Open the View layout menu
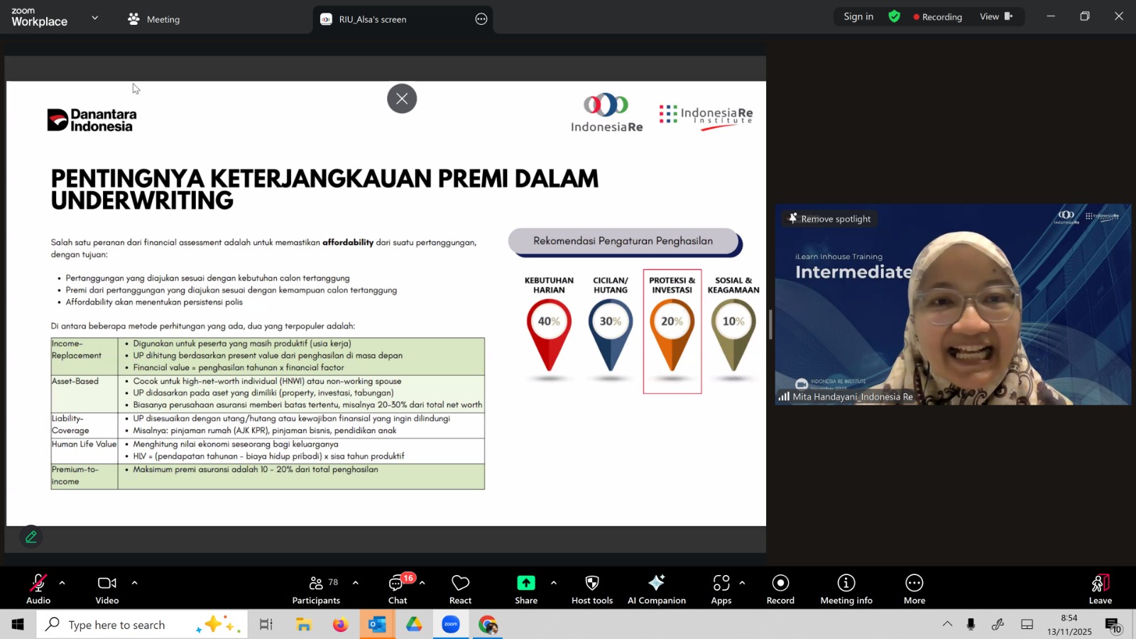The image size is (1136, 639). click(x=995, y=17)
